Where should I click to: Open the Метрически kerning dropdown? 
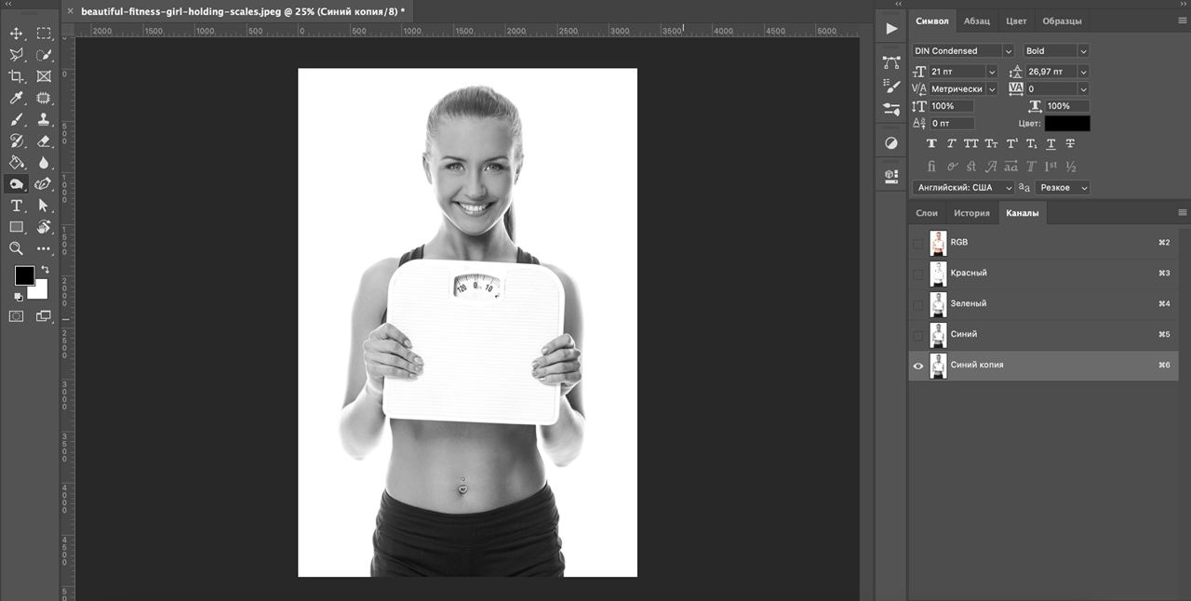(x=992, y=89)
